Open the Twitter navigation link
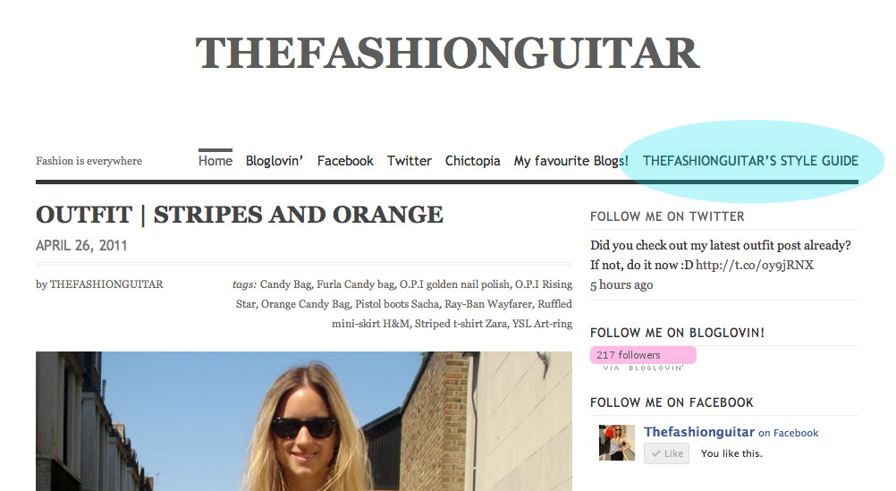This screenshot has height=491, width=896. [x=410, y=161]
